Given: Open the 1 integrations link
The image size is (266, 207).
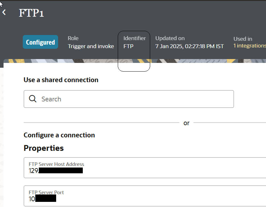Looking at the screenshot, I should pyautogui.click(x=249, y=46).
